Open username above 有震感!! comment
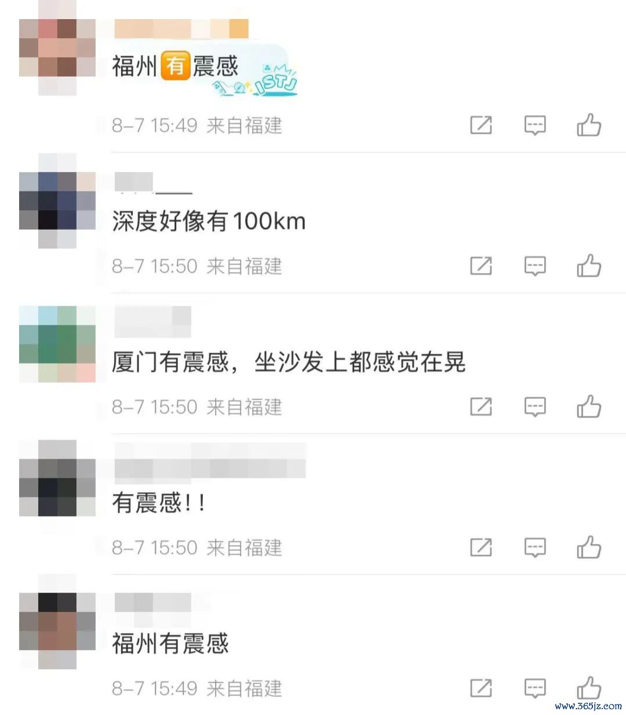The width and height of the screenshot is (626, 715). pos(210,460)
